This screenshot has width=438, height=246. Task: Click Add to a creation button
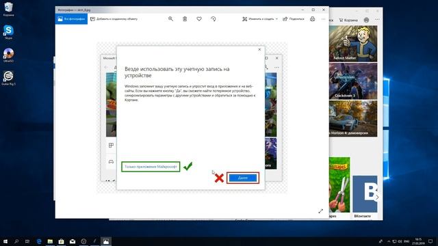pos(114,19)
